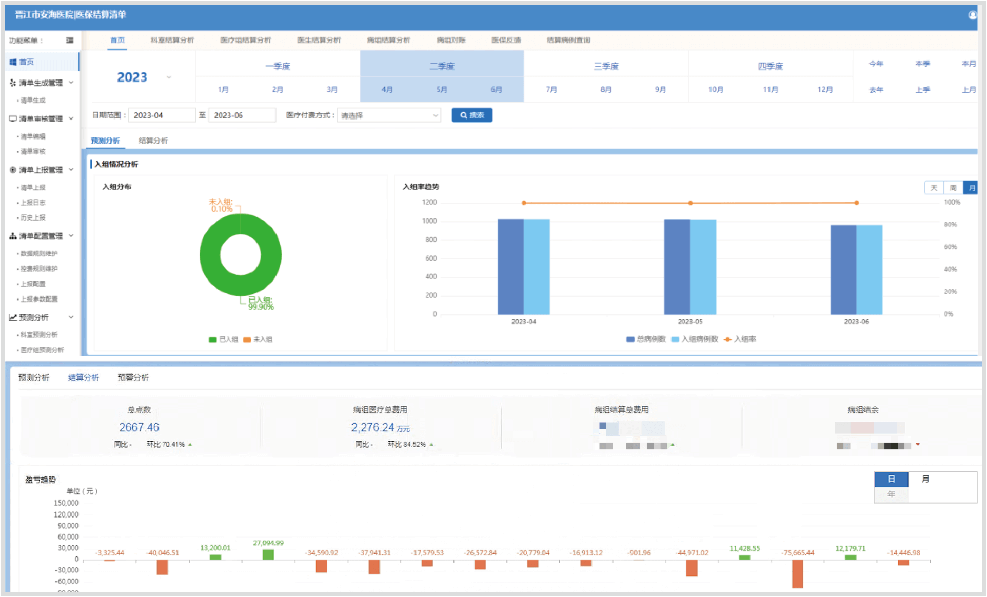The width and height of the screenshot is (987, 597).
Task: Select the 预警分析 tab in lower panel
Action: 133,377
